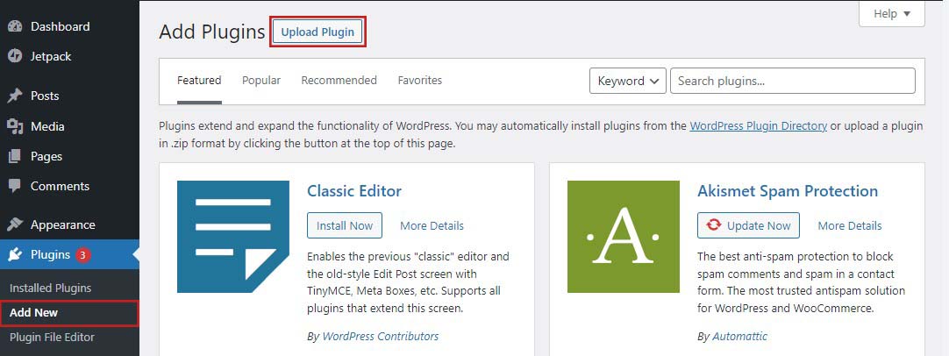Open the Comments speech bubble icon
Image resolution: width=949 pixels, height=356 pixels.
pos(15,187)
